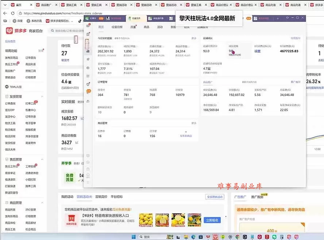The width and height of the screenshot is (324, 240).
Task: Click the 全部营销活动 button
Action: coord(215,197)
